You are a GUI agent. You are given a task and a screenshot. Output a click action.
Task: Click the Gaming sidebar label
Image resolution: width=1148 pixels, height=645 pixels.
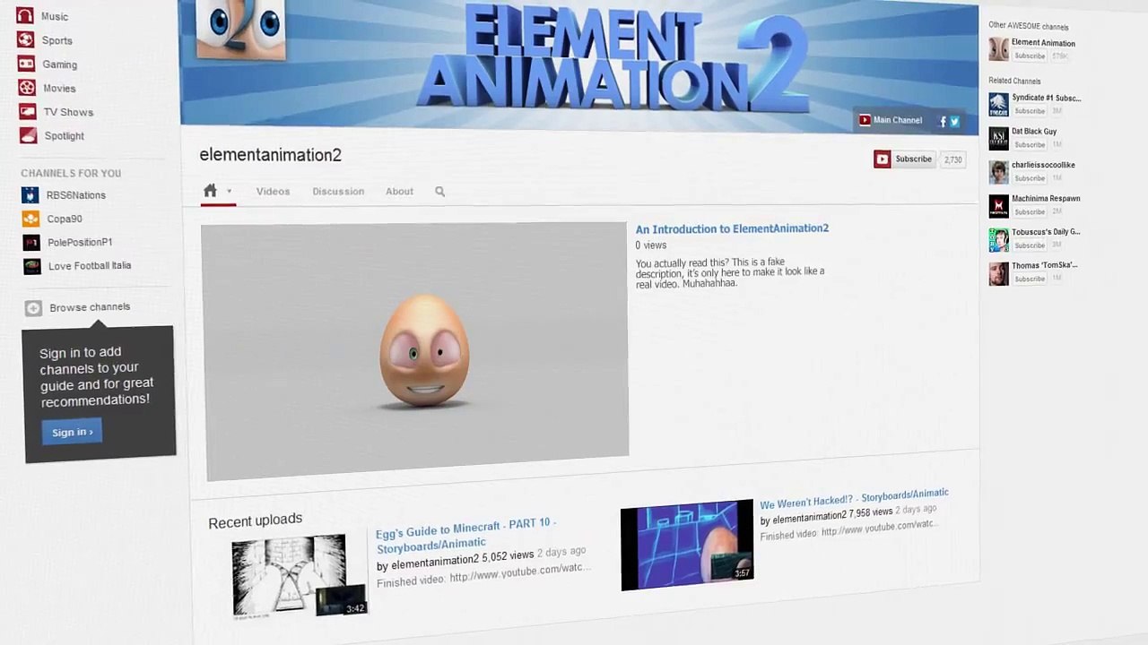(60, 64)
